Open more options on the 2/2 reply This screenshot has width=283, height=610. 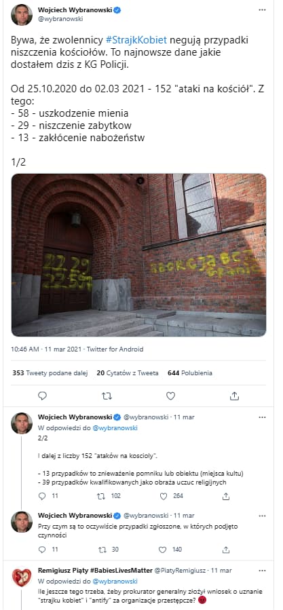(262, 417)
